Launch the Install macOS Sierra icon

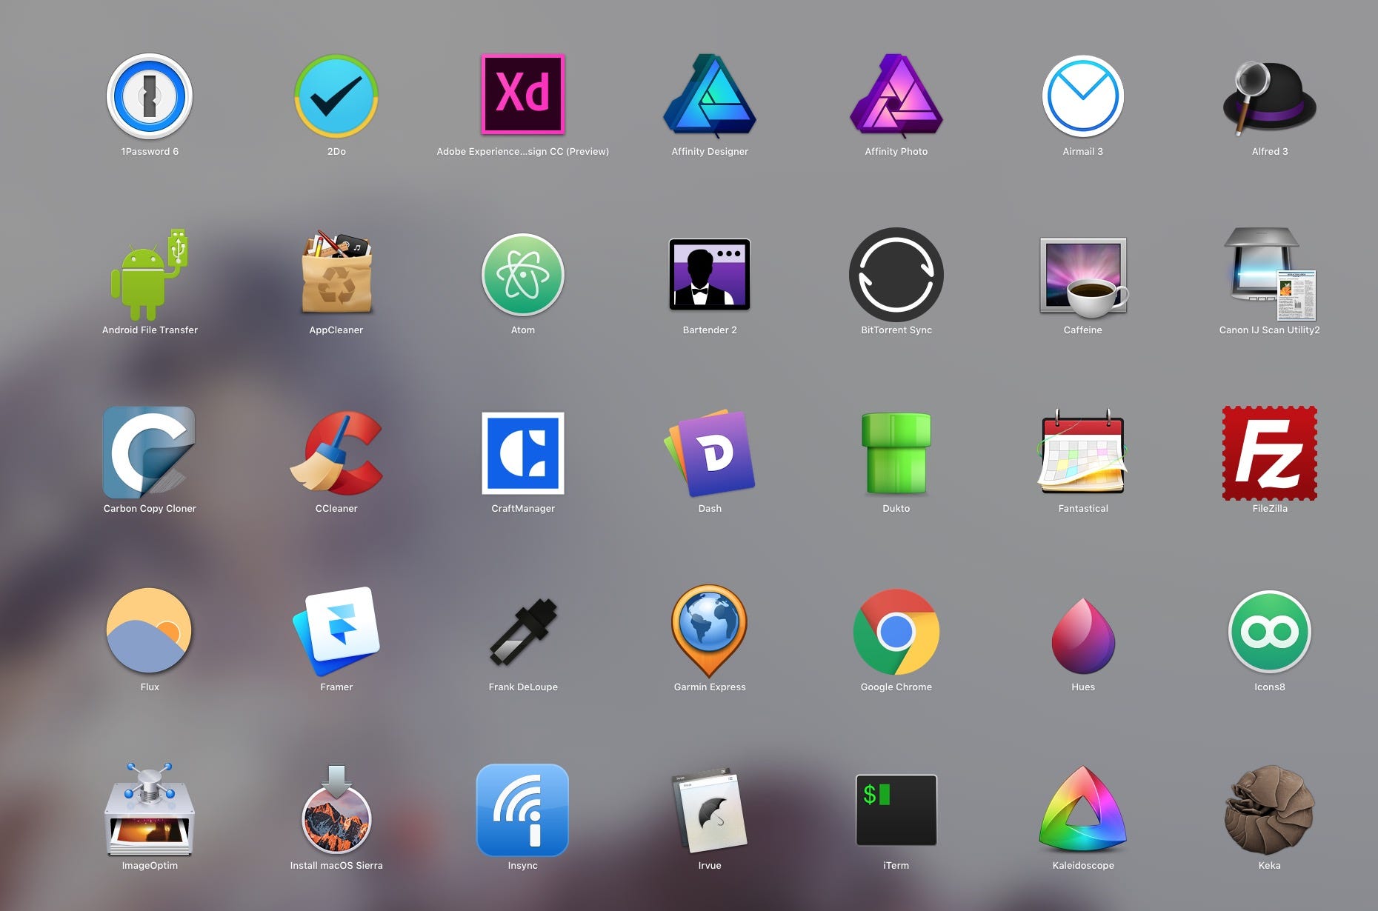point(336,809)
